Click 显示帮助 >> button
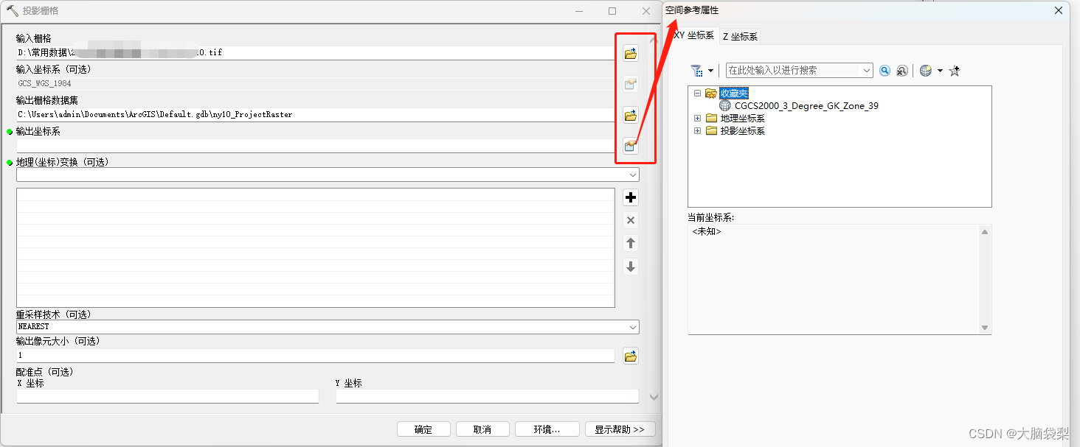 [620, 429]
